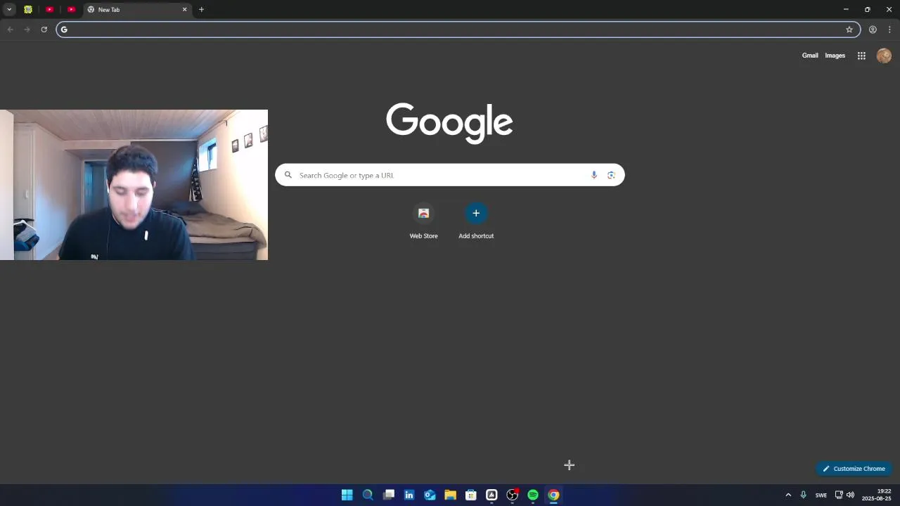The width and height of the screenshot is (900, 506).
Task: Switch to OBS Studio in the taskbar
Action: [x=513, y=495]
